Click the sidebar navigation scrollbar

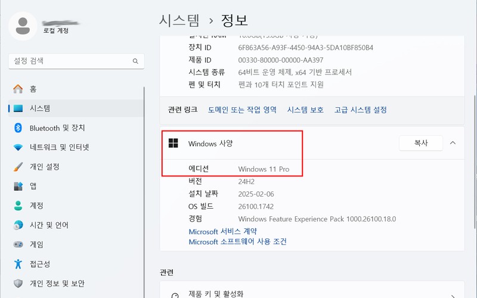pyautogui.click(x=144, y=192)
